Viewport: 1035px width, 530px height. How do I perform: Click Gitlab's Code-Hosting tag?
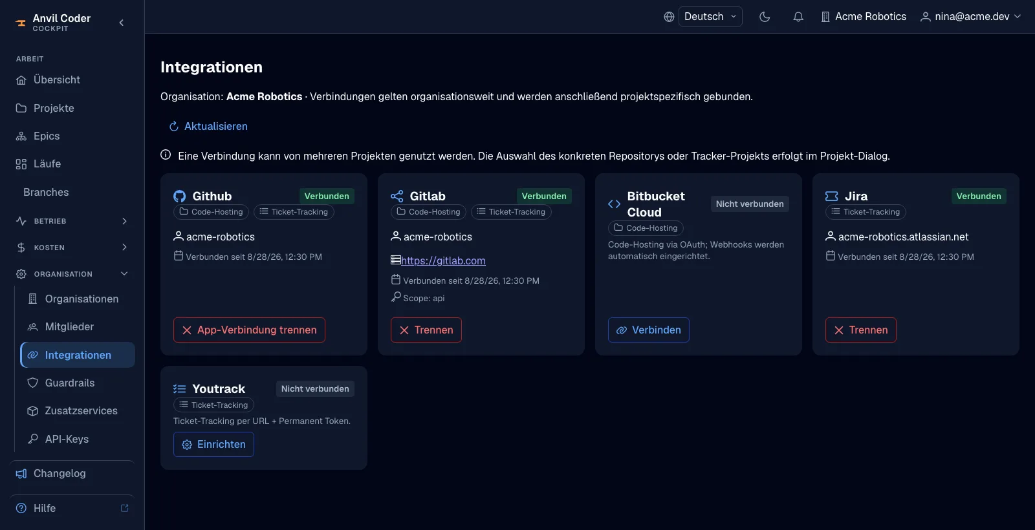428,212
